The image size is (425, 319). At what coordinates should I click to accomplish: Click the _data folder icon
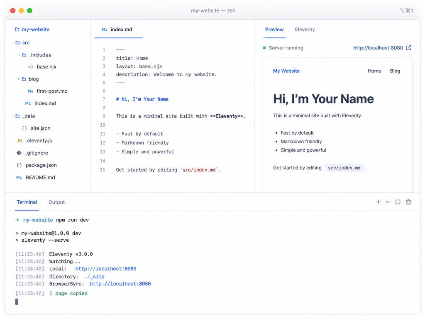point(17,116)
